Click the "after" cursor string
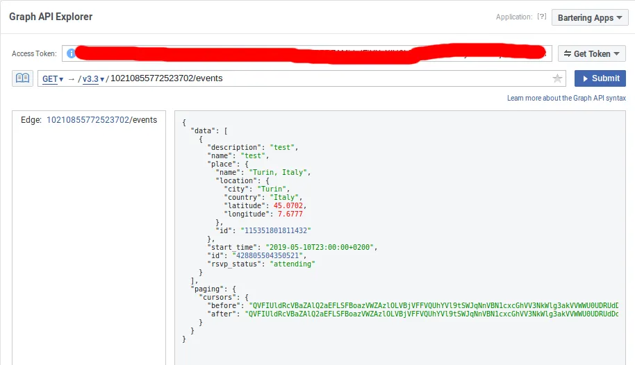The height and width of the screenshot is (365, 635). tap(431, 314)
